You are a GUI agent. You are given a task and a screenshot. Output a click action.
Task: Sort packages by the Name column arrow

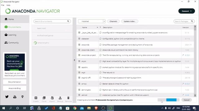[x=97, y=27]
